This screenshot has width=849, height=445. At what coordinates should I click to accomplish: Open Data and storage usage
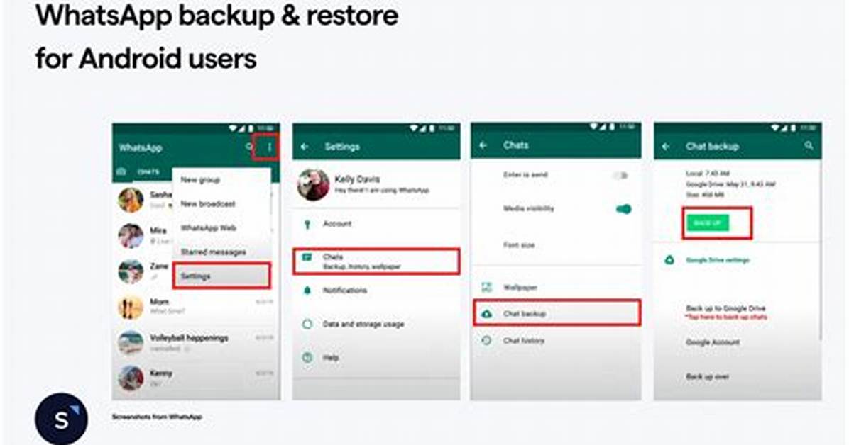pyautogui.click(x=376, y=325)
